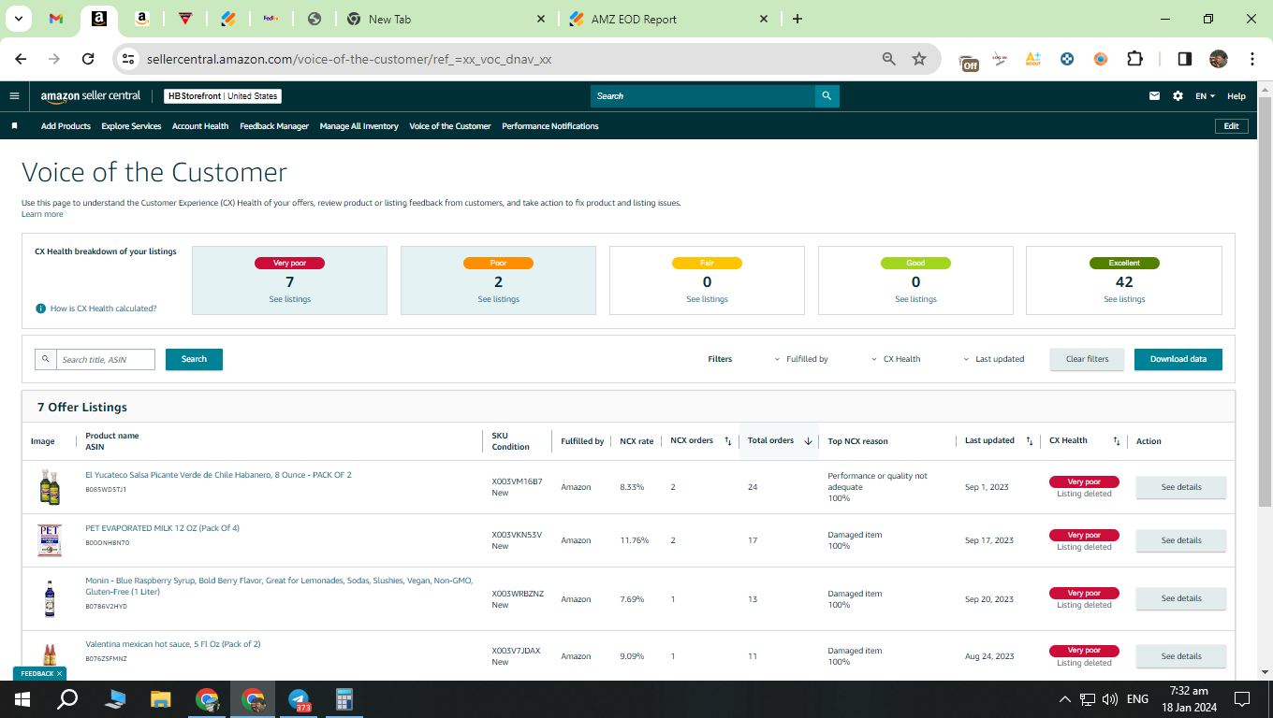This screenshot has height=718, width=1273.
Task: Open Windows taskbar search
Action: 67,699
